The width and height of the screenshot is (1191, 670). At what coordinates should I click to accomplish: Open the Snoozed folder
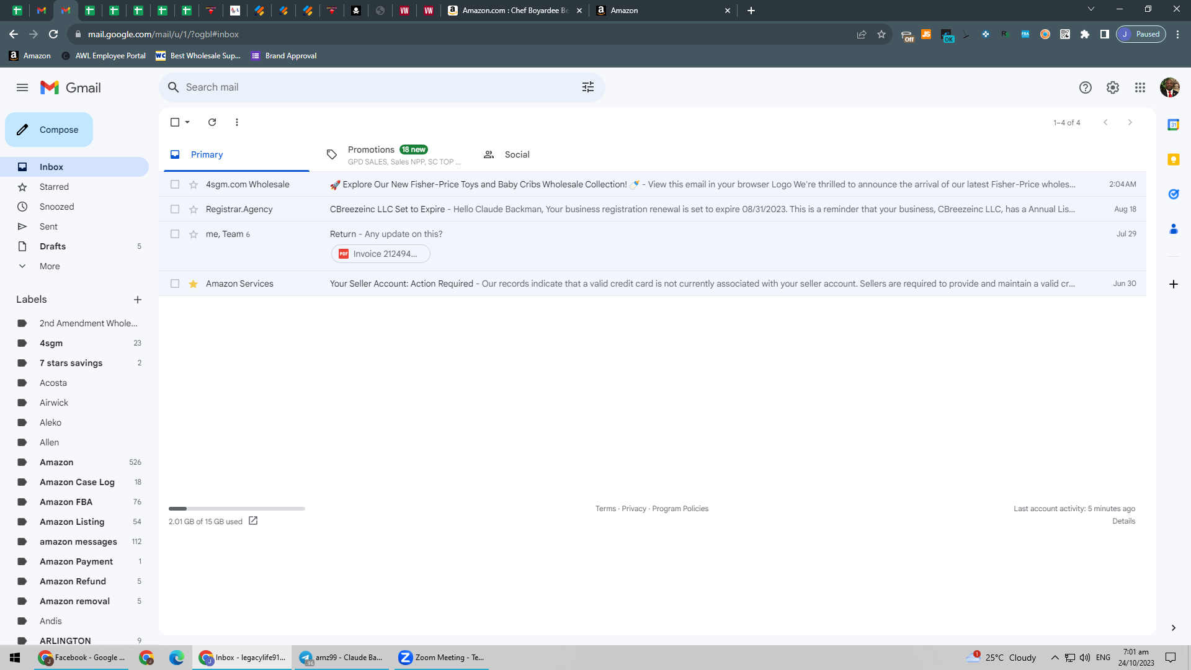click(74, 207)
